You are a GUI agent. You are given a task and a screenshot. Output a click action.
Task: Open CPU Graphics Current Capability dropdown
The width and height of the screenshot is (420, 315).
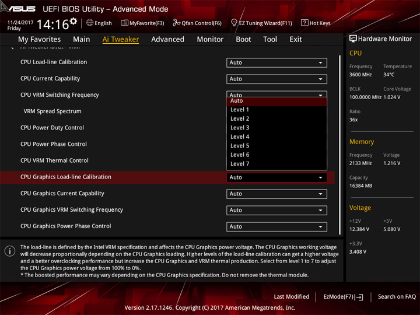click(276, 194)
